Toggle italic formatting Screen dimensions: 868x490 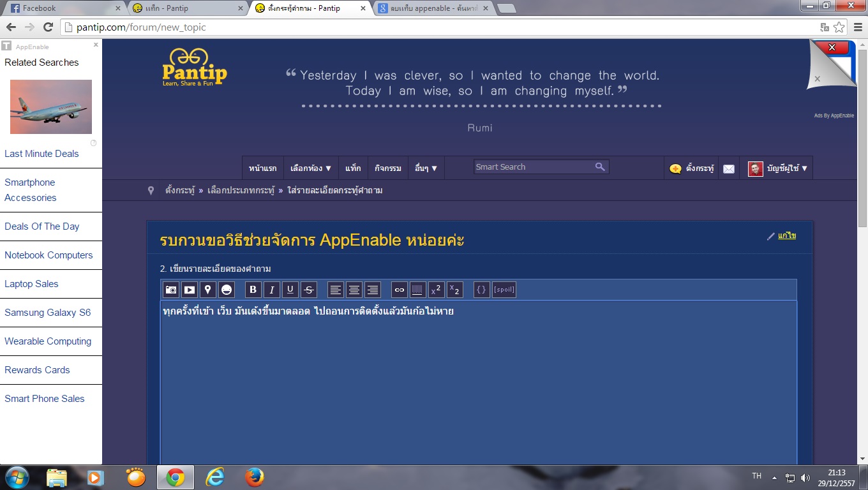(x=272, y=290)
